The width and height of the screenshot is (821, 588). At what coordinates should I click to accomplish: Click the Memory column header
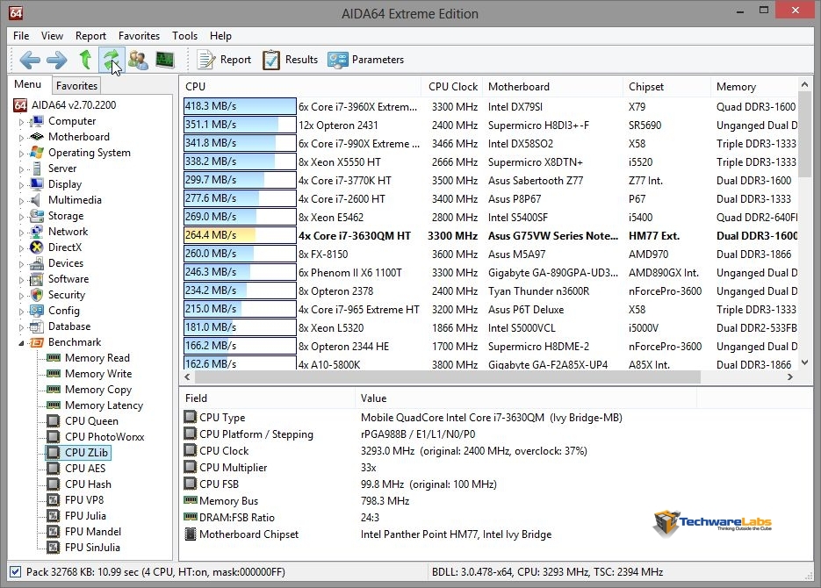click(754, 86)
